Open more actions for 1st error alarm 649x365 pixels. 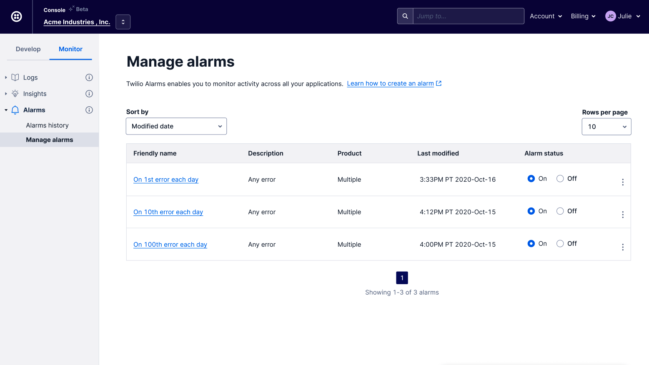[623, 182]
